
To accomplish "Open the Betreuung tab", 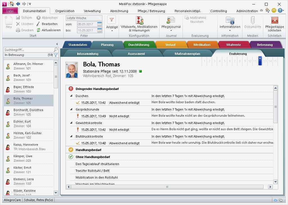I will coord(265,45).
